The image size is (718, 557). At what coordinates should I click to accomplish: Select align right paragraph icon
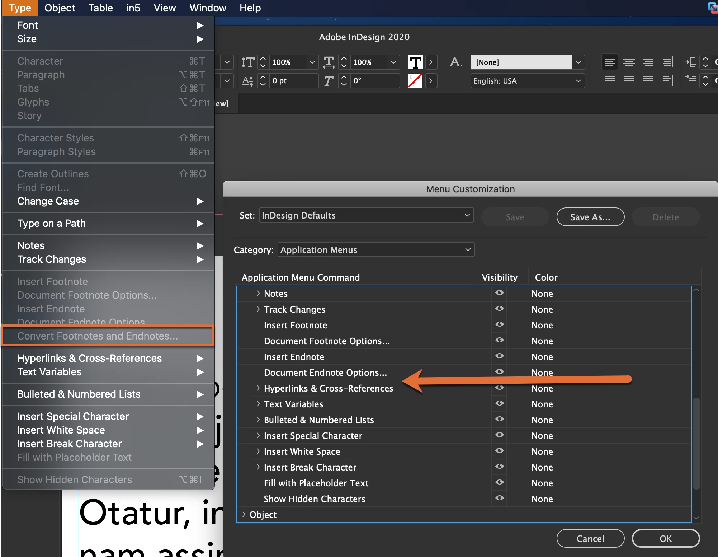coord(648,62)
